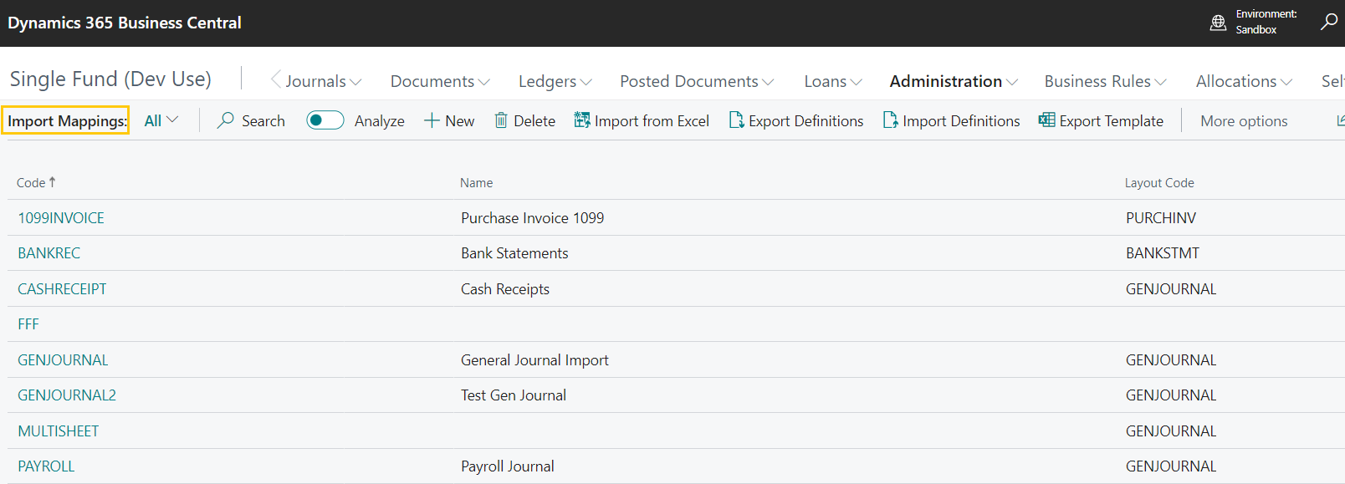Click the Single Fund (Dev Use) company title

(110, 79)
